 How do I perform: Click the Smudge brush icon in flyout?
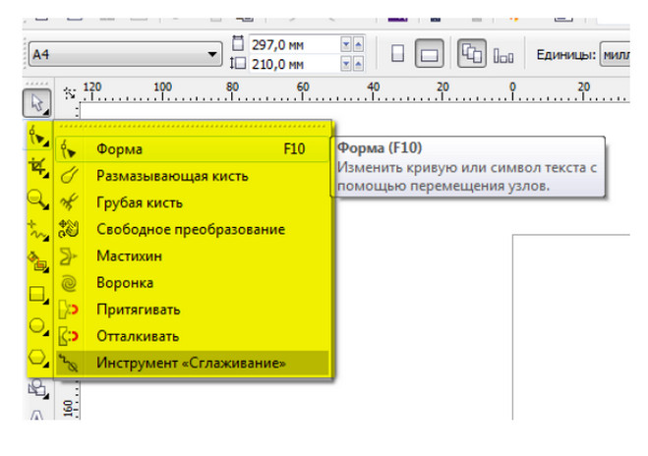[69, 175]
